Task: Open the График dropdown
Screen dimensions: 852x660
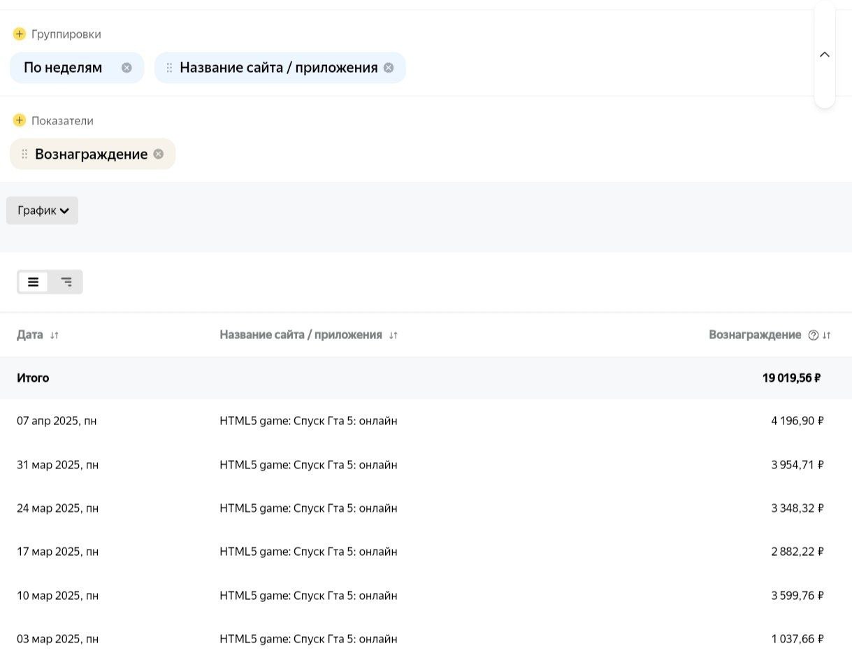Action: click(x=43, y=210)
